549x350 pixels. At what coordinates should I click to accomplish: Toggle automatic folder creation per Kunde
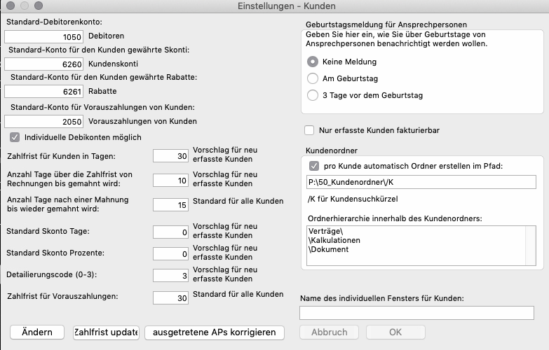[x=313, y=166]
